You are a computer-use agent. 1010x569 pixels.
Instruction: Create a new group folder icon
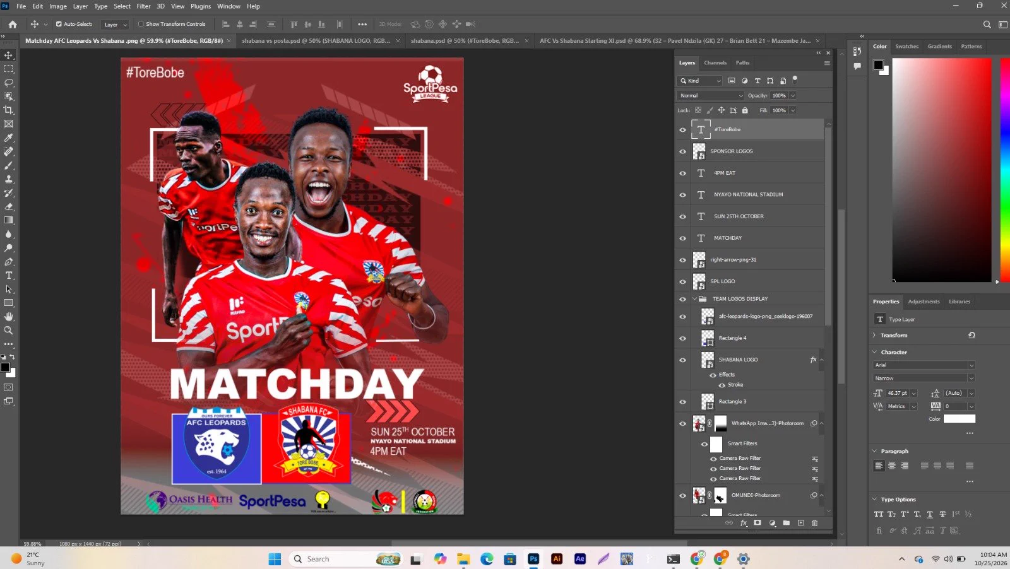click(787, 523)
